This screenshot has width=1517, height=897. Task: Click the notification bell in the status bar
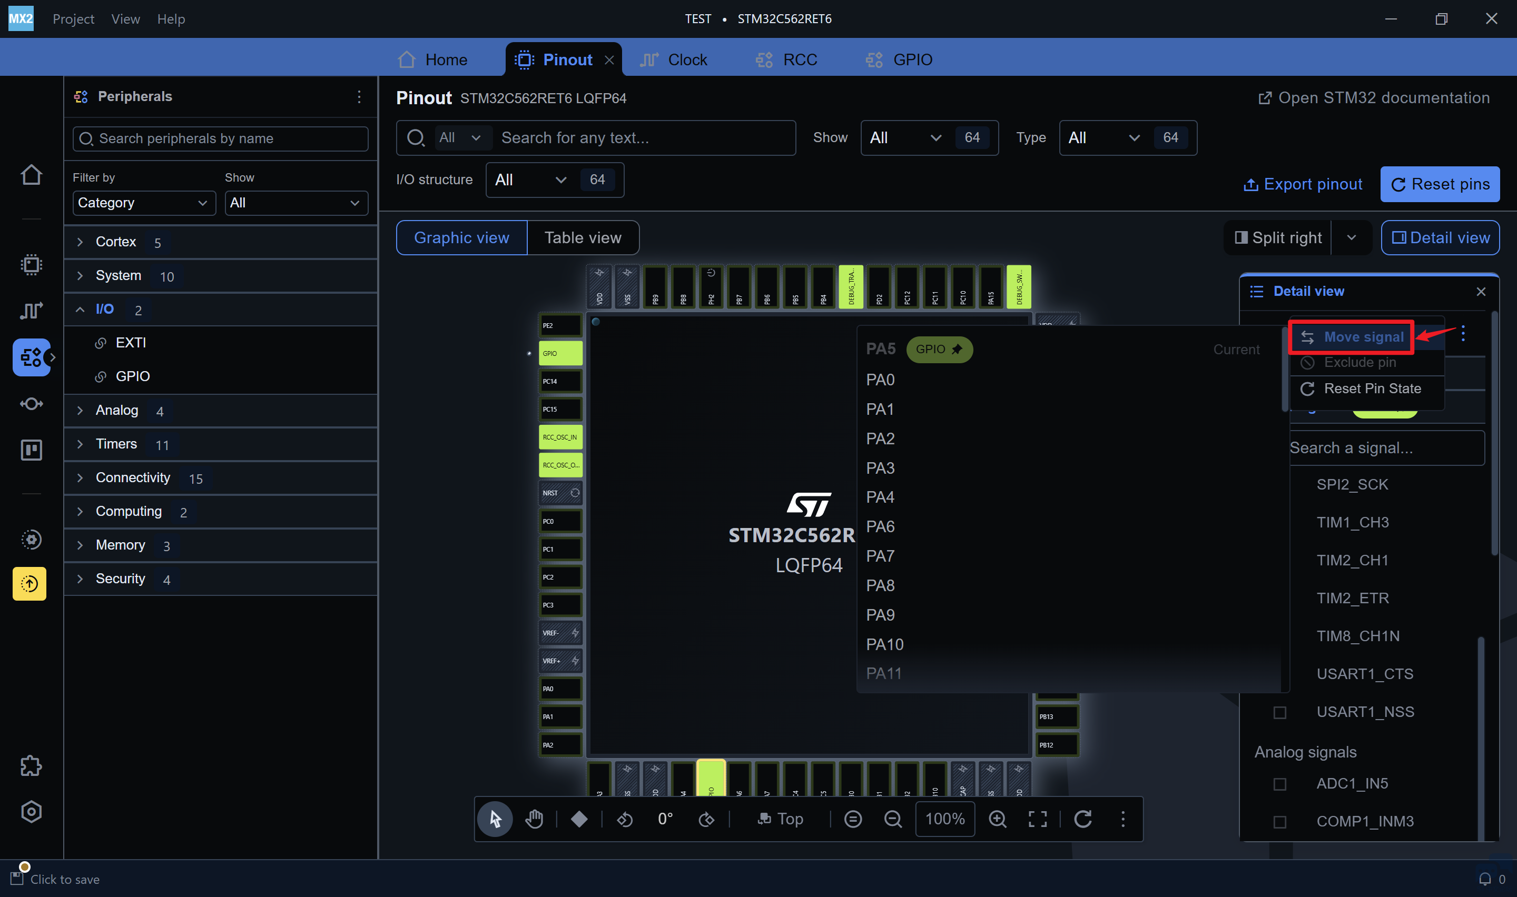(x=1484, y=880)
